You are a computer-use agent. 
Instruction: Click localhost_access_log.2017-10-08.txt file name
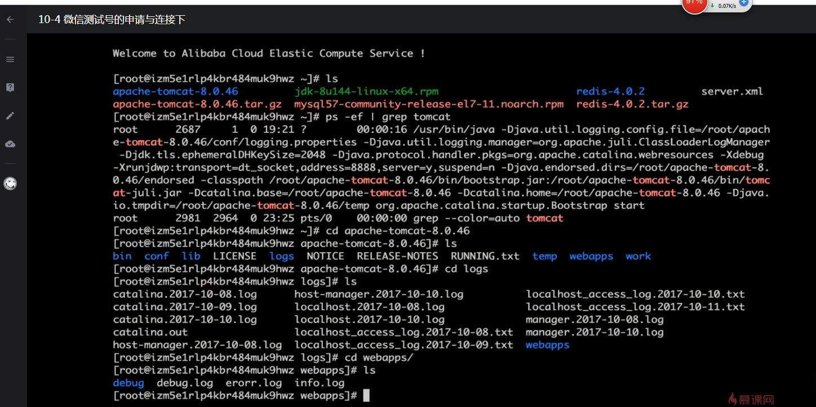[404, 333]
